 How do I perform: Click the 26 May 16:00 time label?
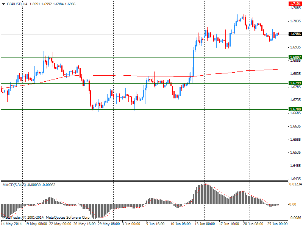point(84,224)
